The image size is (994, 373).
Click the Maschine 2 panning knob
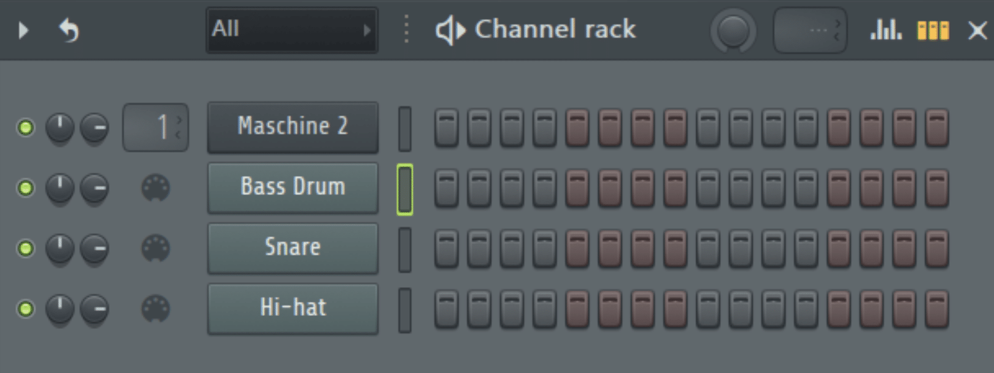click(60, 128)
